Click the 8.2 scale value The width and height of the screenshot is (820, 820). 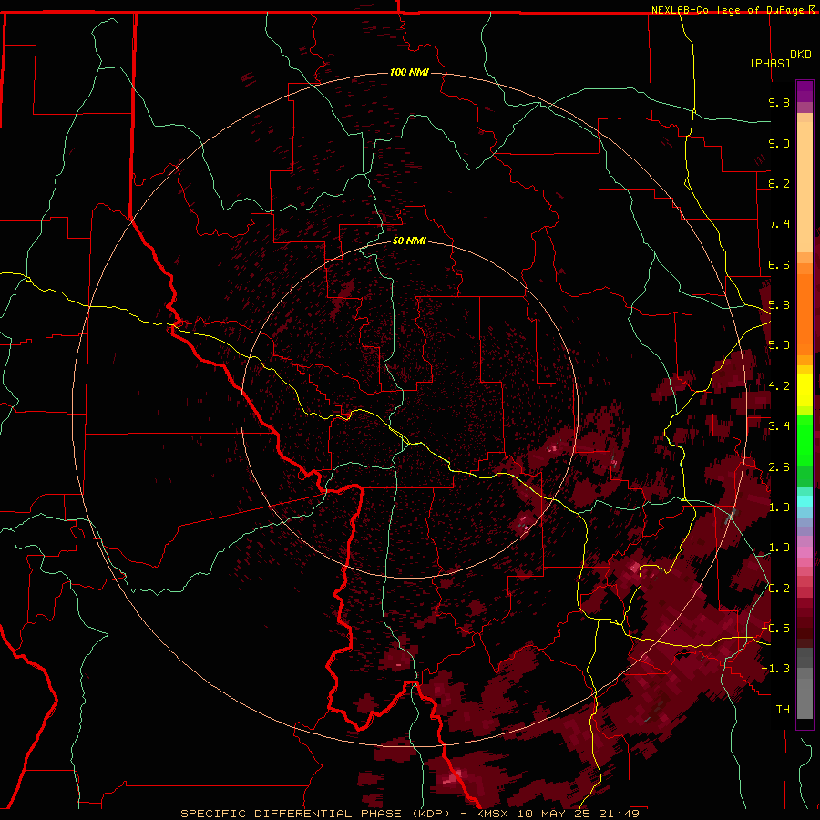click(x=779, y=183)
